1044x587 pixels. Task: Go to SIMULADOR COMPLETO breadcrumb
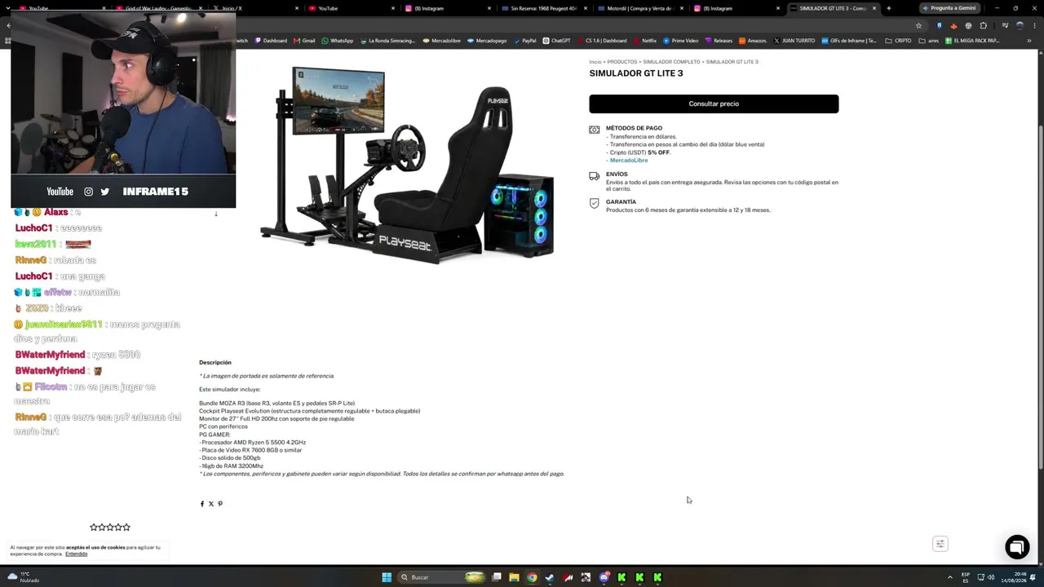671,62
